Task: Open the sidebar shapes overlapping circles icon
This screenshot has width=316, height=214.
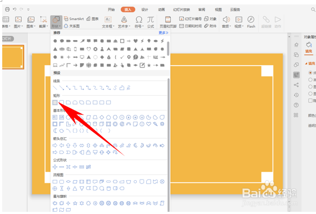Action: (296, 64)
